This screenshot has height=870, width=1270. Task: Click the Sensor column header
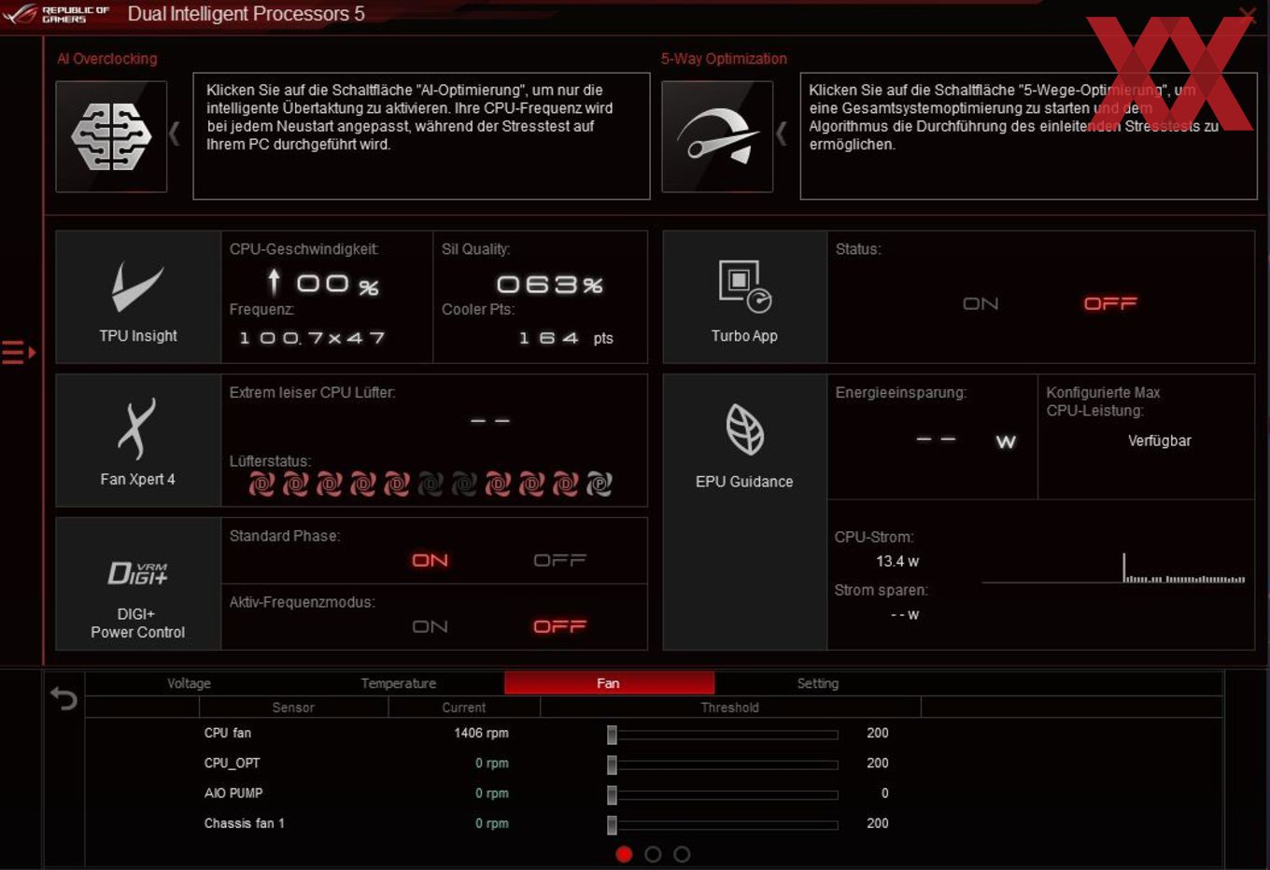[293, 708]
